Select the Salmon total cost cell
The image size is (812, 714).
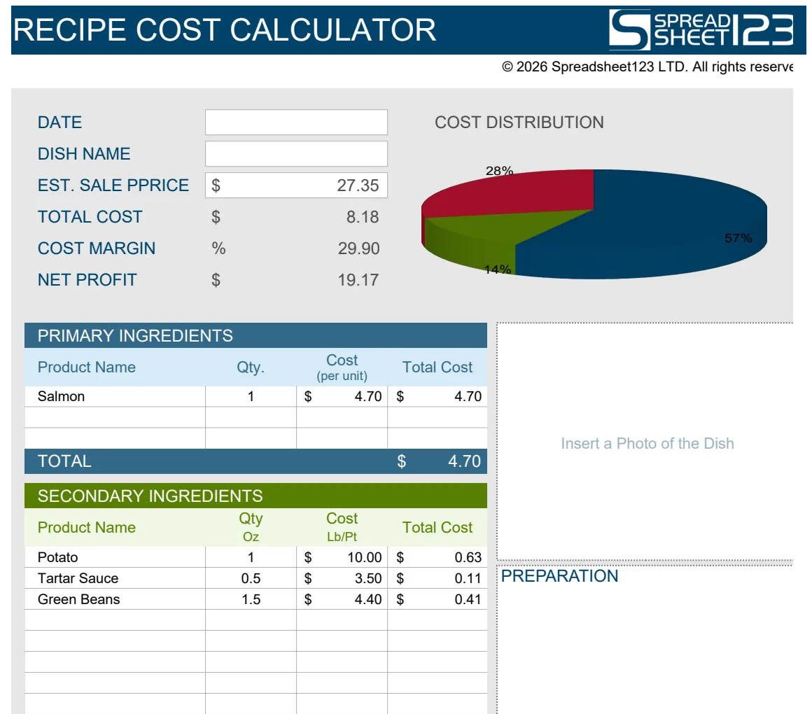tap(437, 397)
